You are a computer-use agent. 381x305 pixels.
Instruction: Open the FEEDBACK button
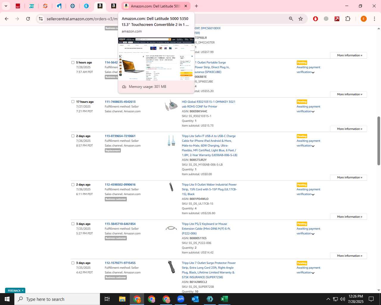click(x=14, y=290)
